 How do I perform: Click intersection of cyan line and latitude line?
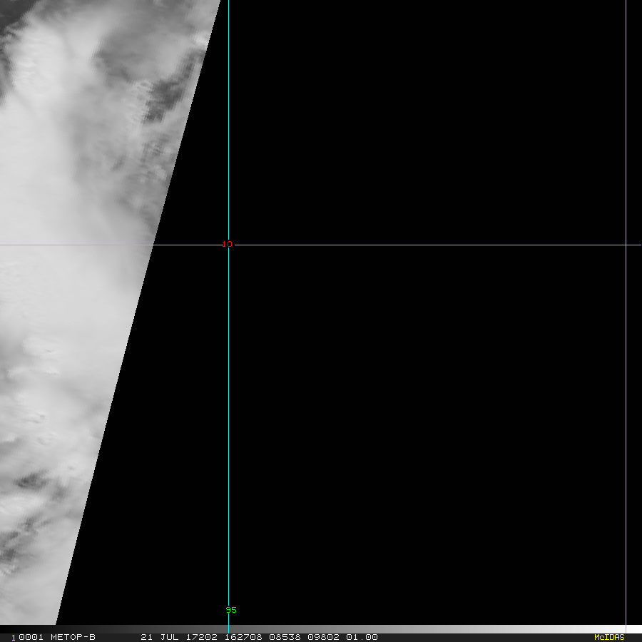pyautogui.click(x=228, y=245)
